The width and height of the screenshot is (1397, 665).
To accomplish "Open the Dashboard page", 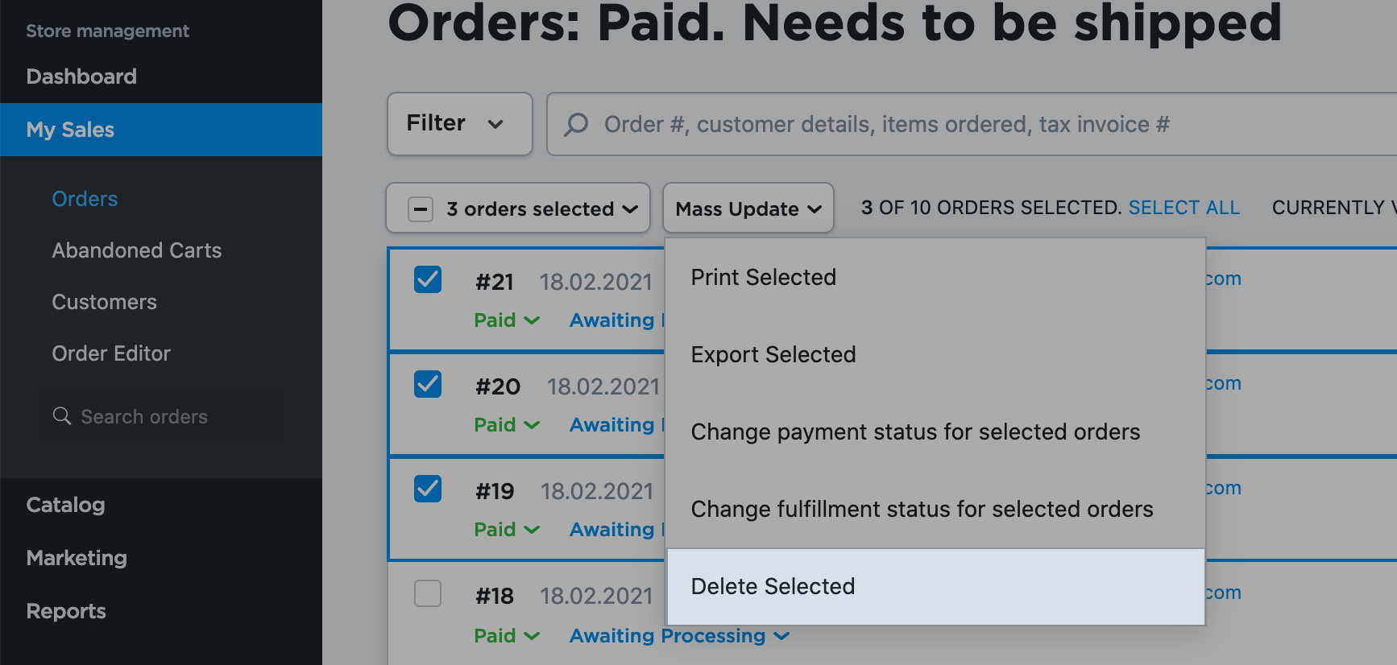I will (81, 76).
